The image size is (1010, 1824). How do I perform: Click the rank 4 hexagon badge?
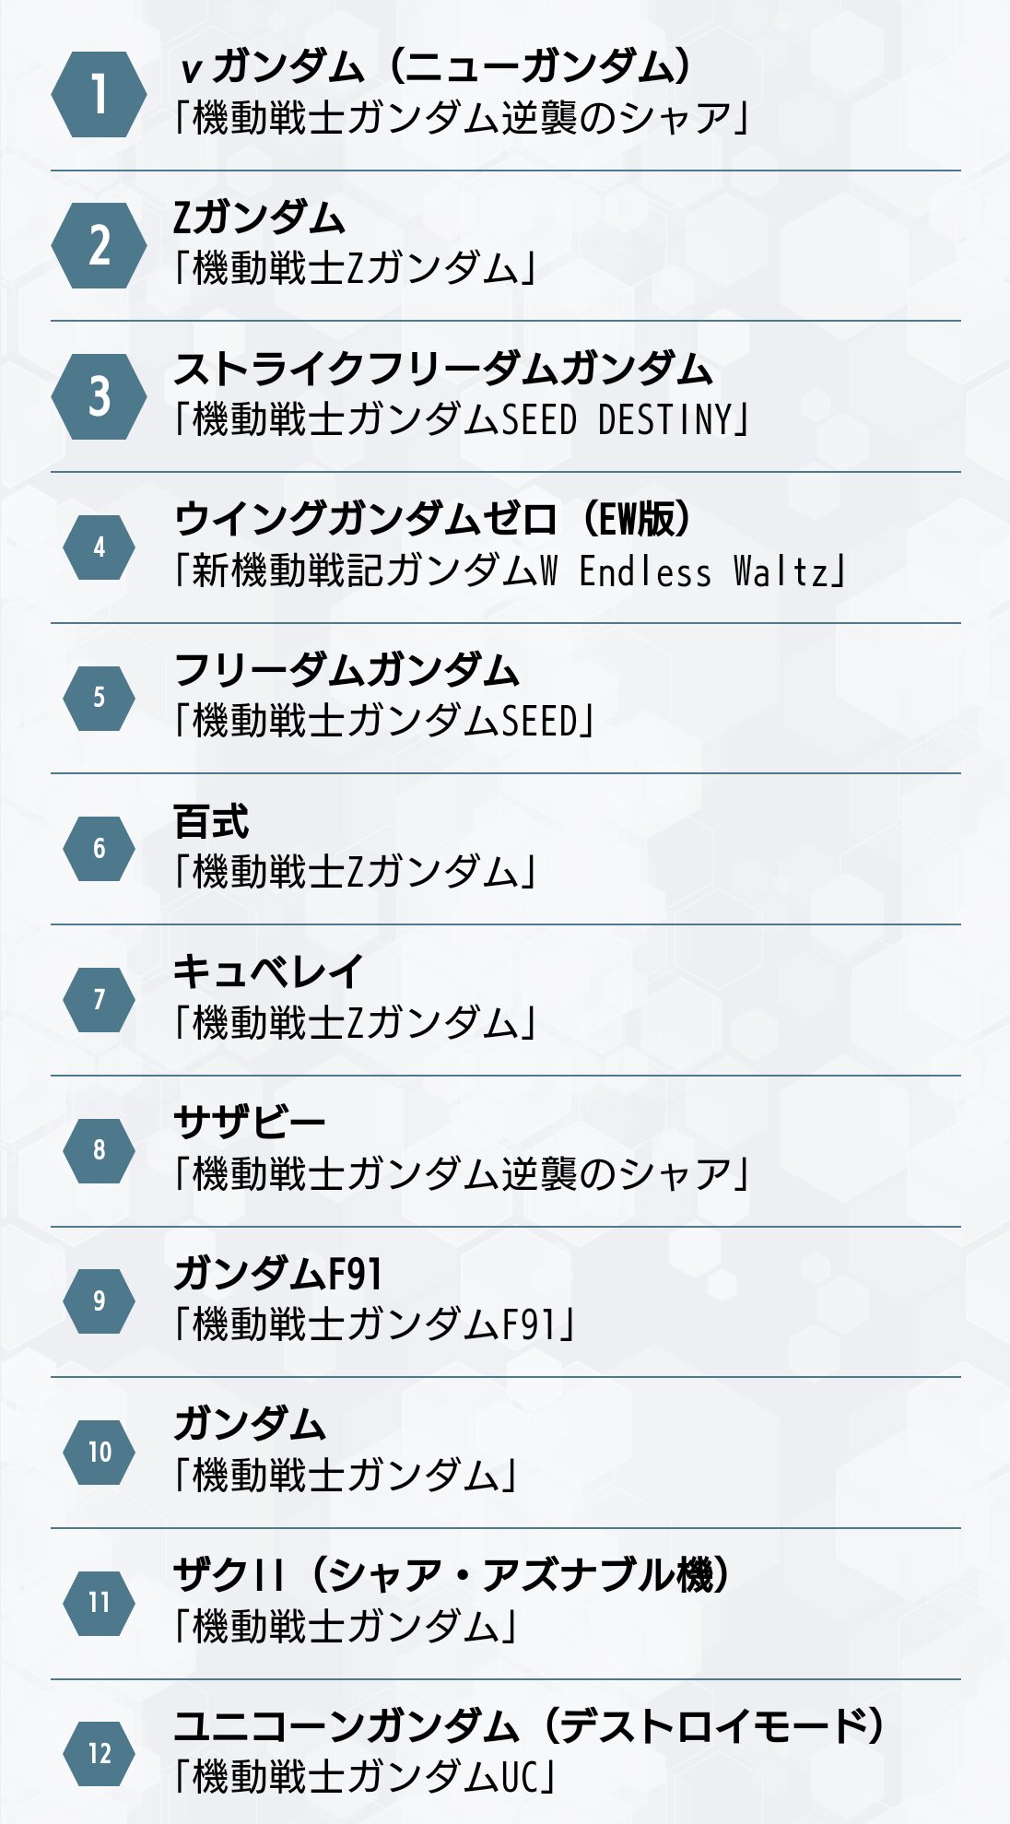point(99,547)
